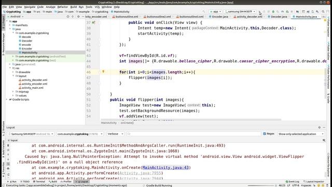Switch to activity_decoder.xml editor tab
This screenshot has height=187, width=332.
coord(249,17)
